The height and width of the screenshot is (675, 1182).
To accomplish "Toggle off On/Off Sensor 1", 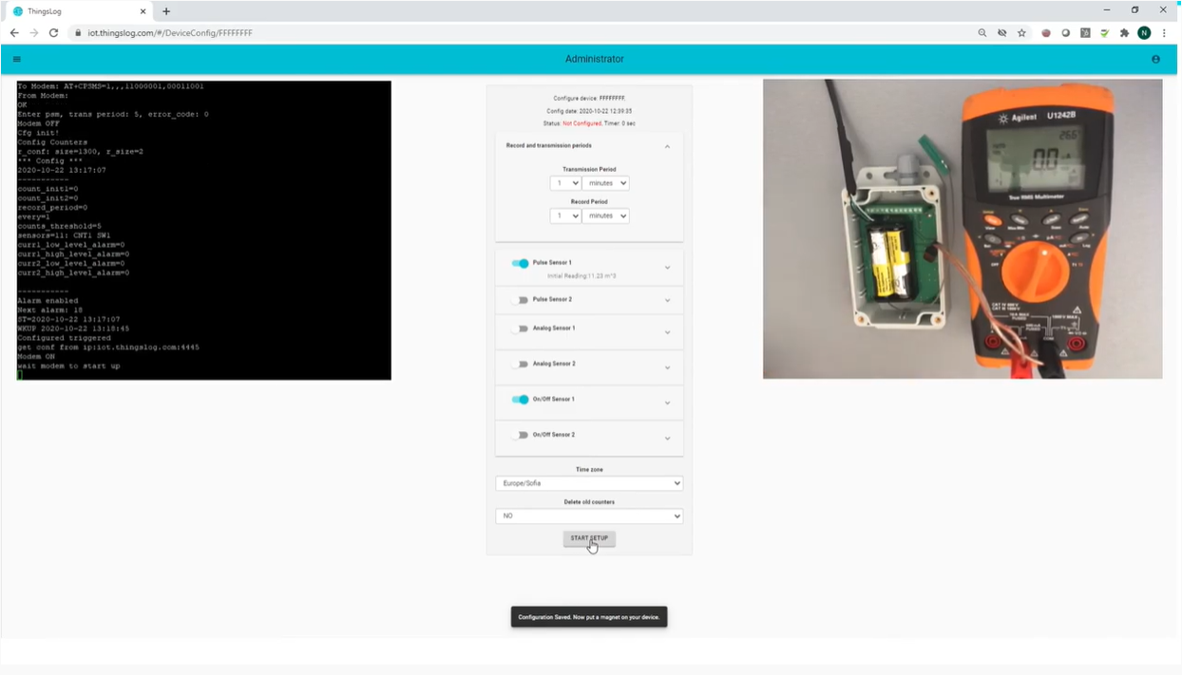I will [520, 400].
